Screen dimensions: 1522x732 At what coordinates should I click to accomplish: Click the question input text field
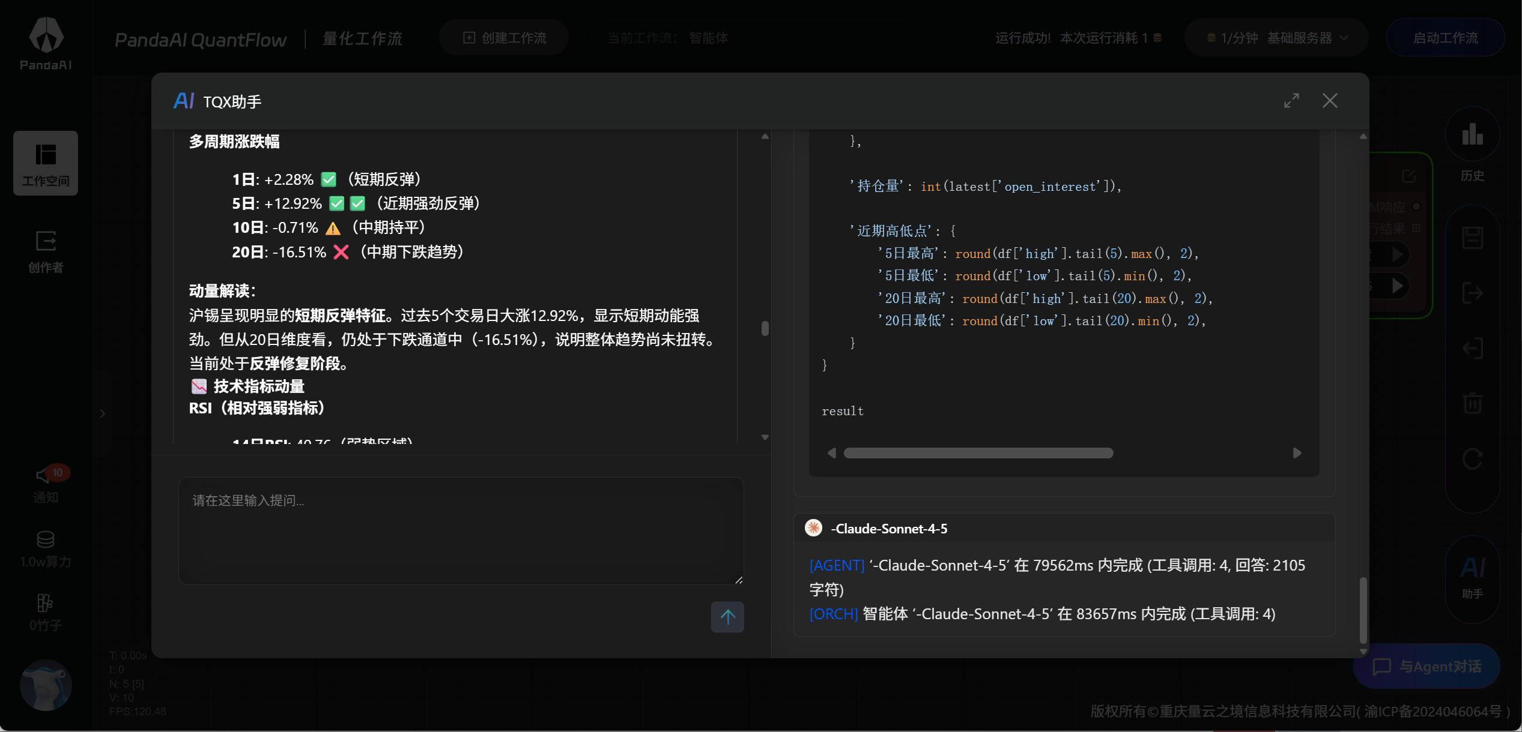coord(461,530)
